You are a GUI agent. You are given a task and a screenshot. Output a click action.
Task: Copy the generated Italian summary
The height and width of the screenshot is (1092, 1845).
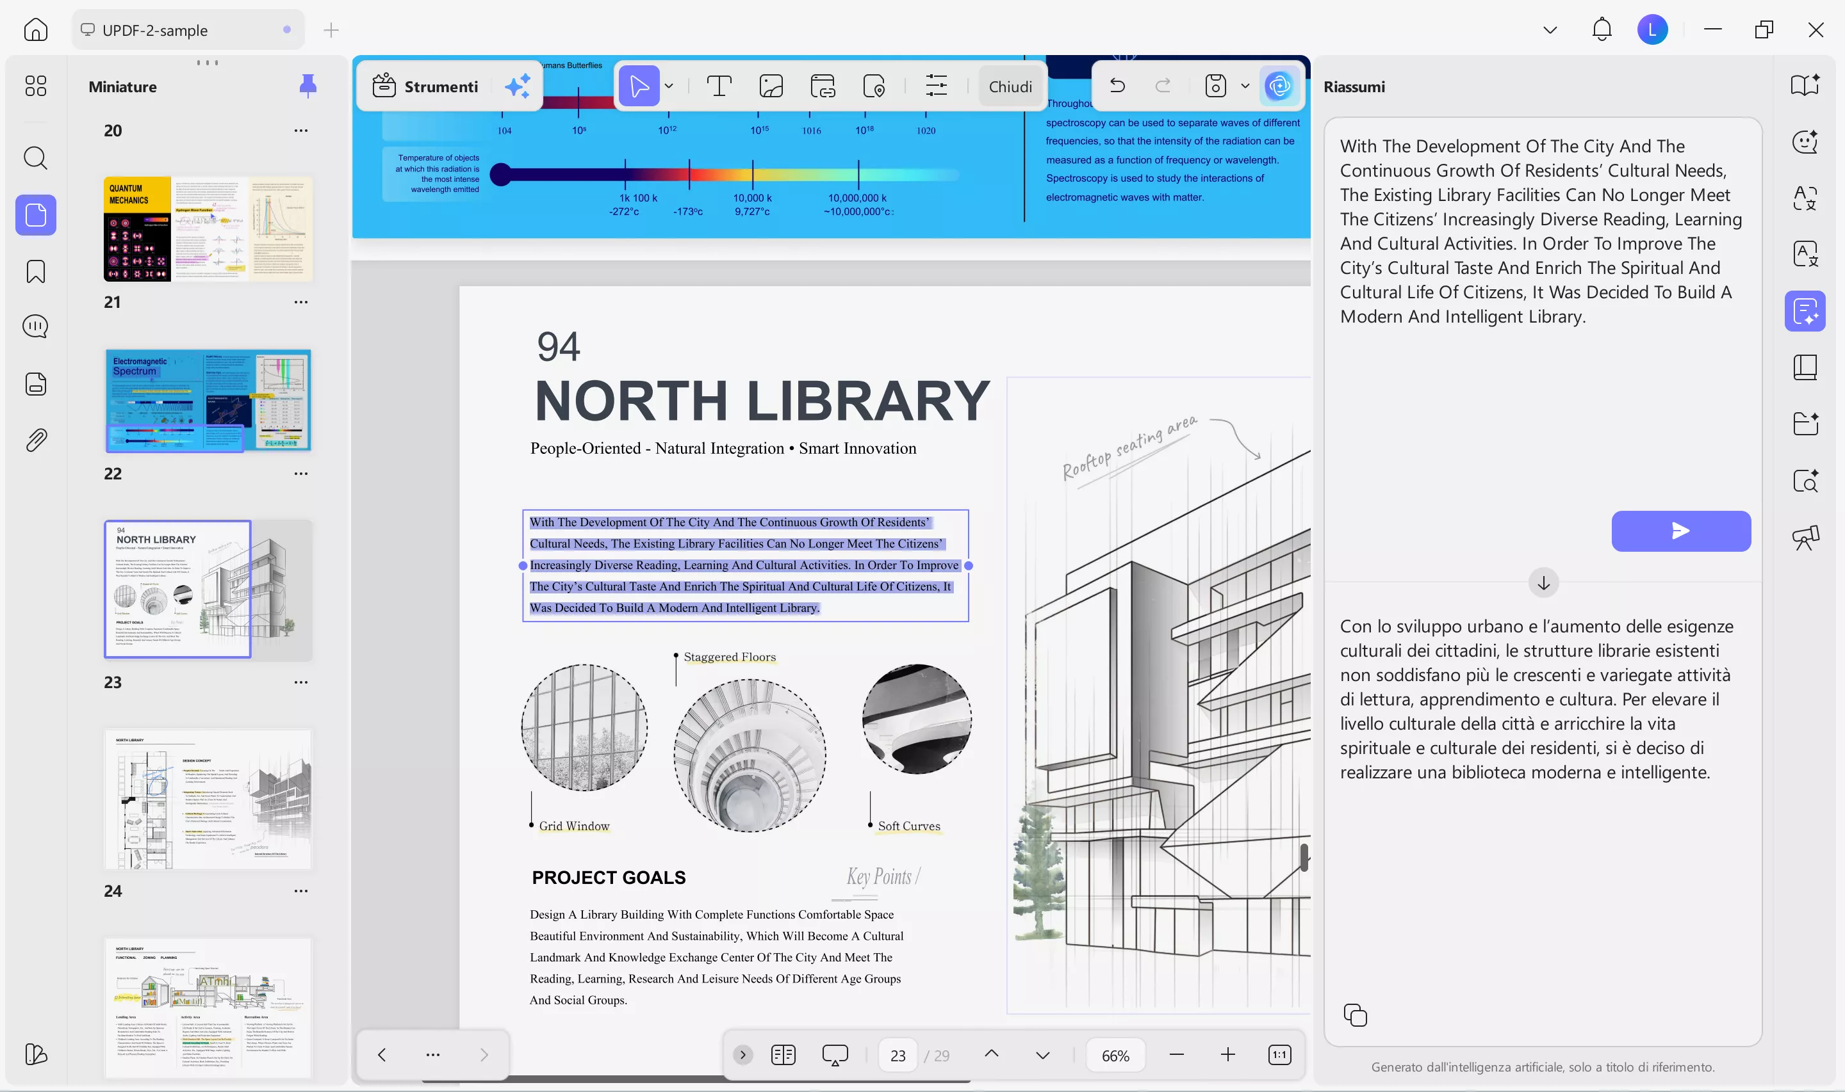pos(1356,1015)
